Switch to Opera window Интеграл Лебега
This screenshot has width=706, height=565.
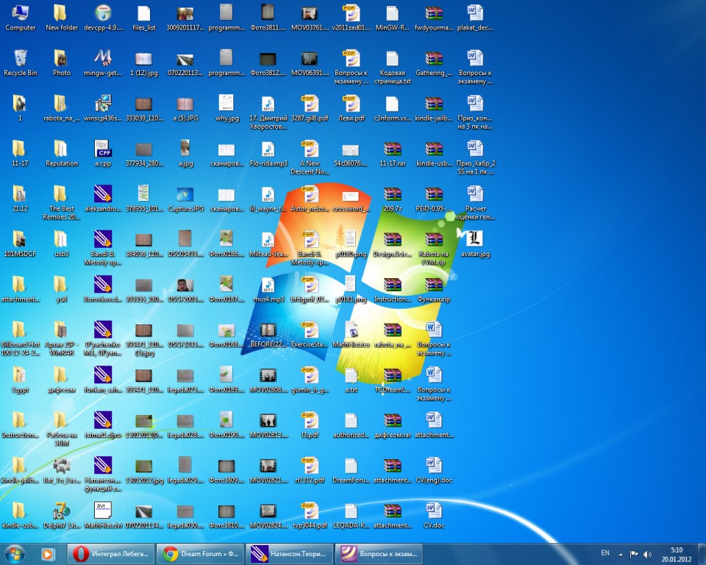coord(111,554)
